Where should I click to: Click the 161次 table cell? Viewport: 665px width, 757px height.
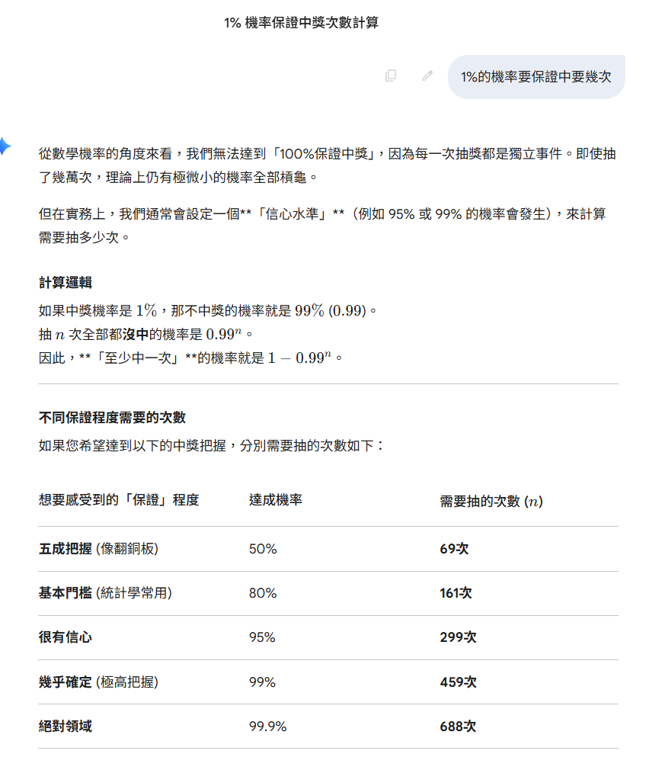tap(456, 593)
